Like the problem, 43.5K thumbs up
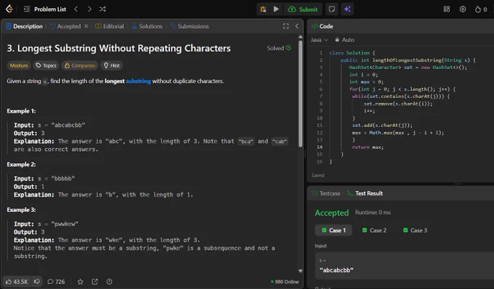494x289 pixels. 17,282
